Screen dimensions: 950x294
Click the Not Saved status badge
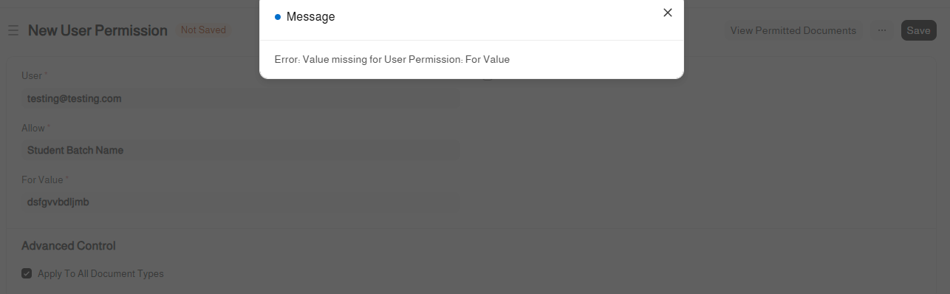pyautogui.click(x=203, y=30)
